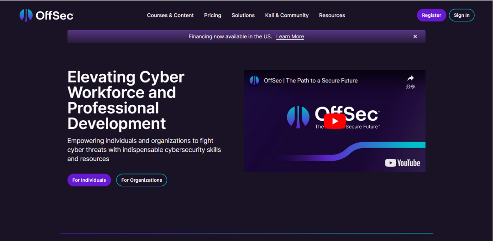Click the Sign In button
Screen dimensions: 493x241
(x=462, y=15)
